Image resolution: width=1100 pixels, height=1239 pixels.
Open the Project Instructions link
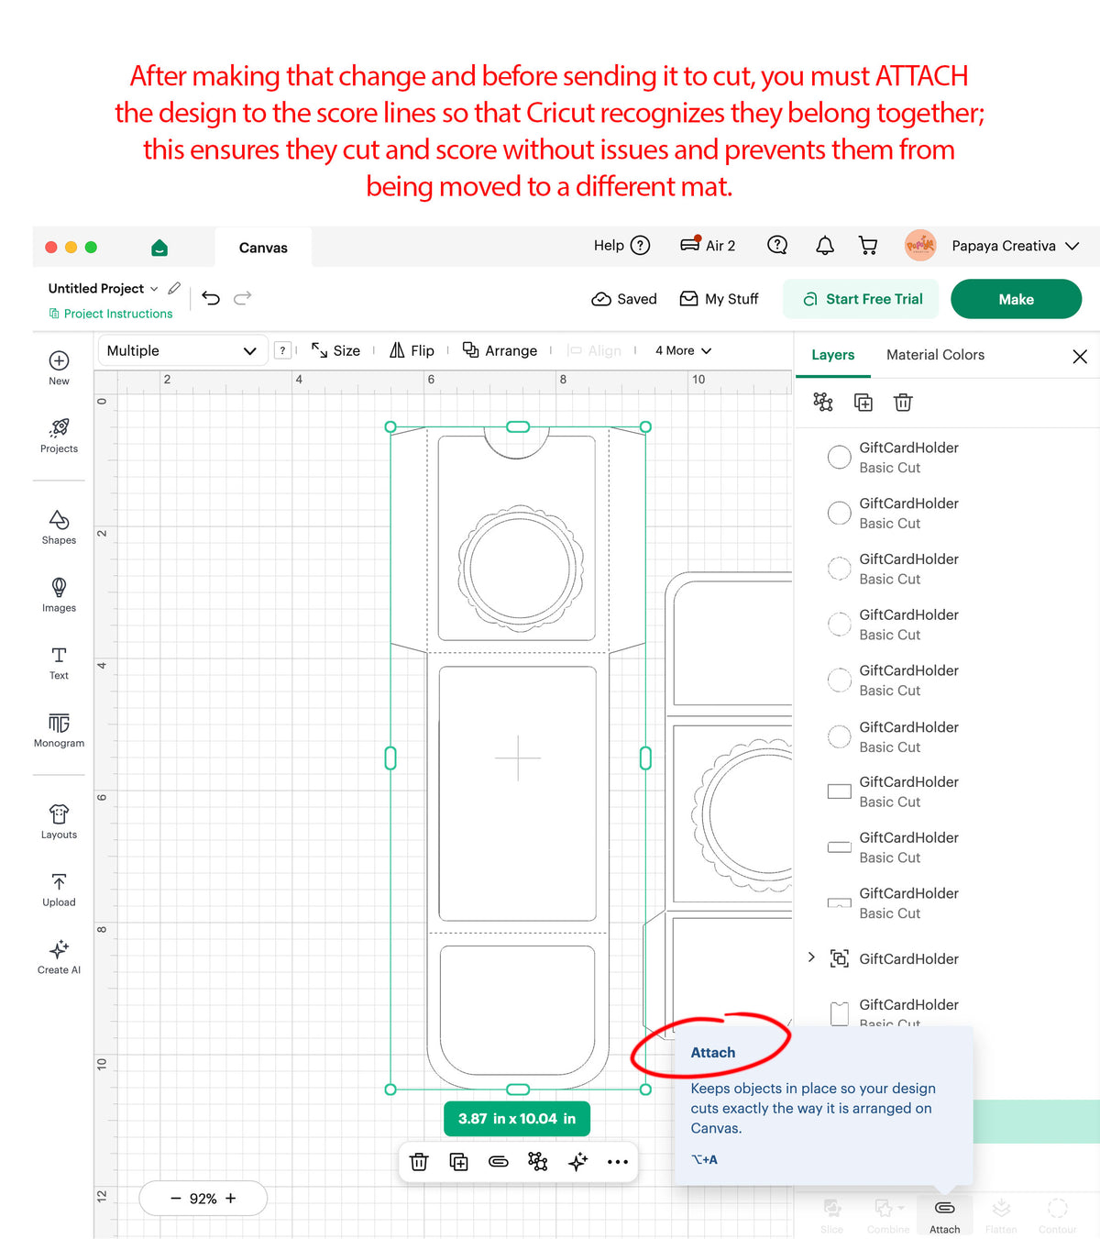point(110,314)
